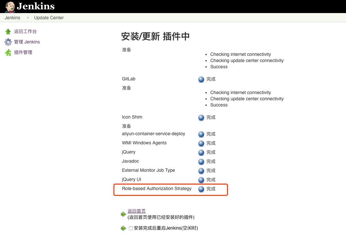Click the blue status ball for External Monitor Job Type
Image resolution: width=346 pixels, height=242 pixels.
201,171
